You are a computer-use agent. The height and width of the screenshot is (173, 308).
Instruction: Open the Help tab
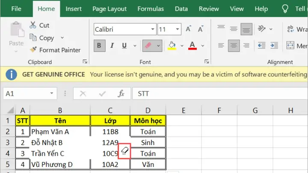[x=261, y=9]
